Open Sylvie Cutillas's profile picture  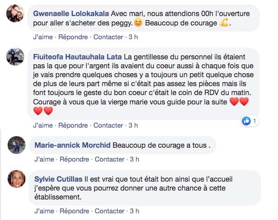point(16,178)
